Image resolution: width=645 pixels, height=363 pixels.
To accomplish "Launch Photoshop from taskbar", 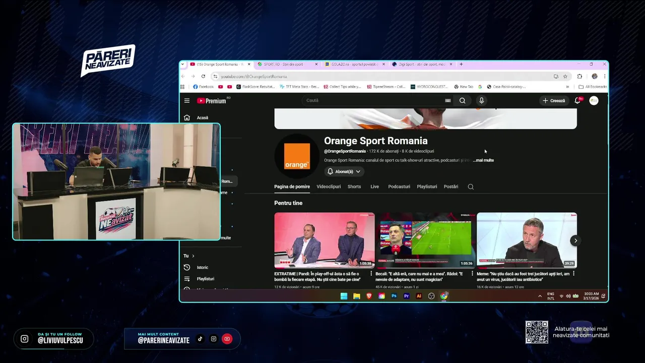I will [x=394, y=296].
